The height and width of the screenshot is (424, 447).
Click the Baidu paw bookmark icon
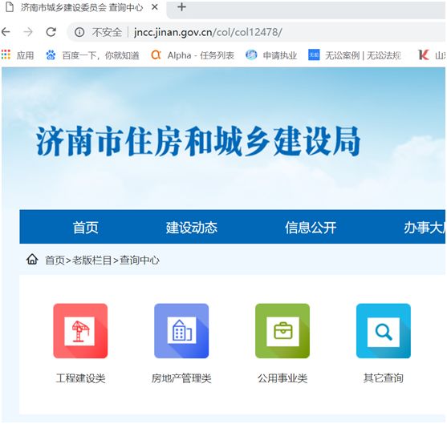click(51, 55)
